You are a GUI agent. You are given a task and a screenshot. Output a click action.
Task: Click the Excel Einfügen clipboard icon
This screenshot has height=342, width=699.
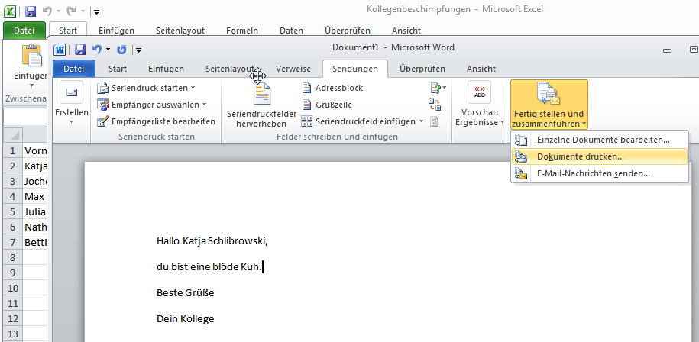pyautogui.click(x=32, y=56)
